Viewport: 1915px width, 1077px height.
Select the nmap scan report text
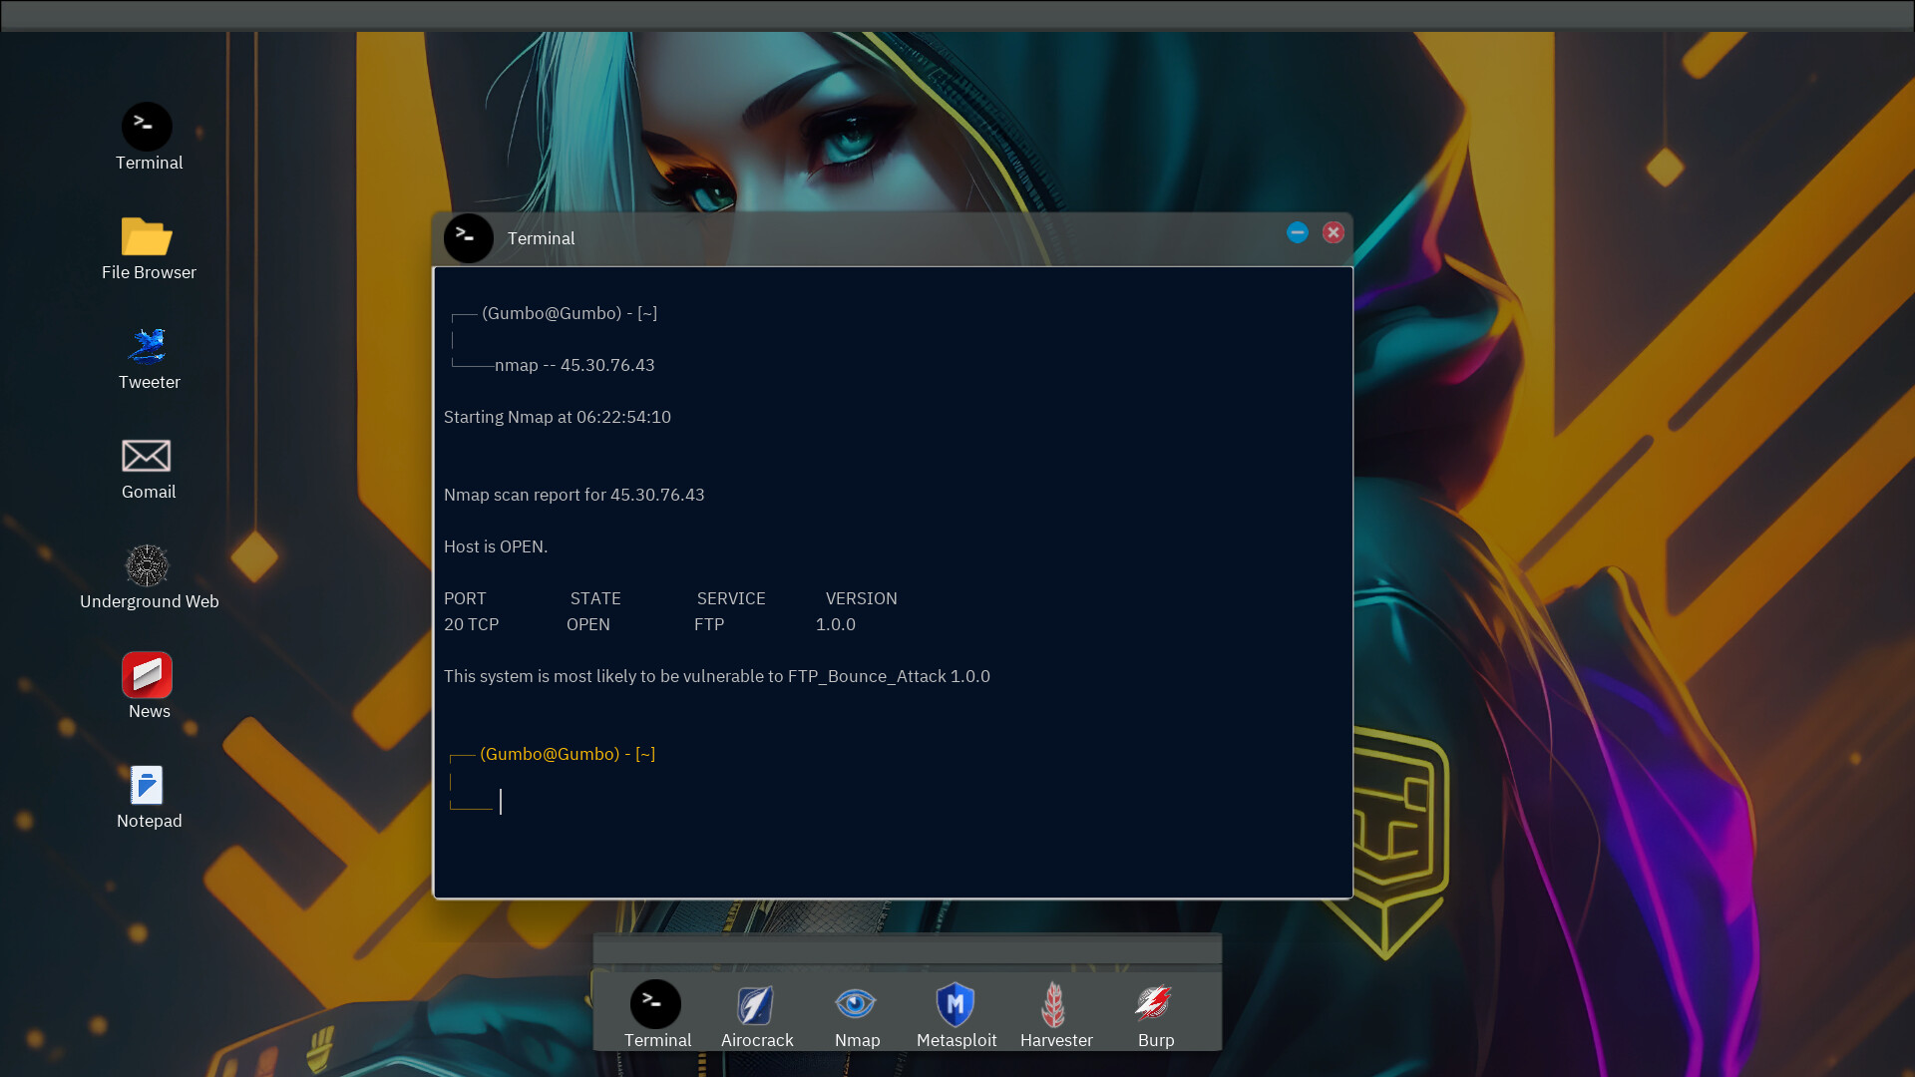click(x=574, y=495)
